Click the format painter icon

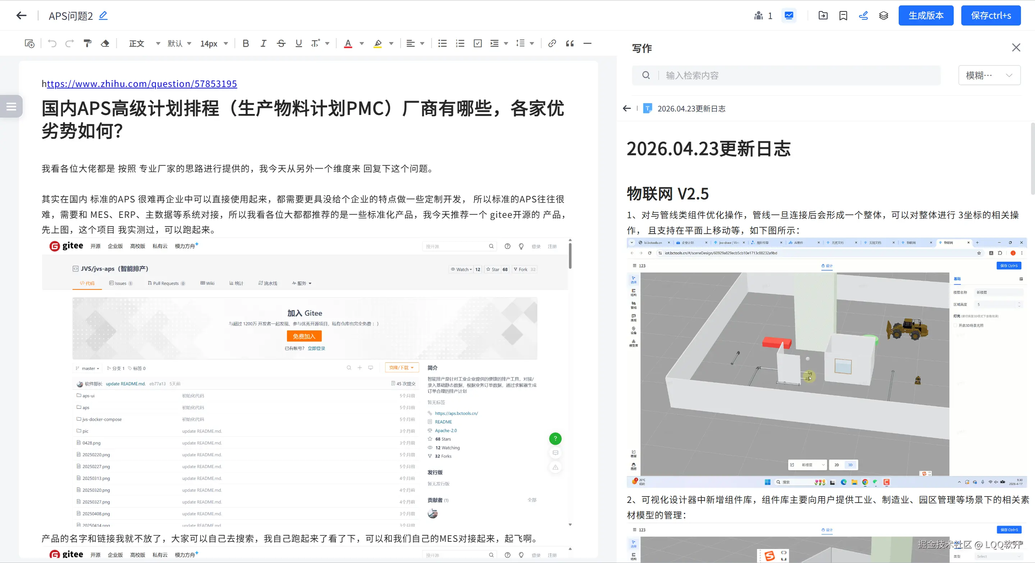point(87,44)
